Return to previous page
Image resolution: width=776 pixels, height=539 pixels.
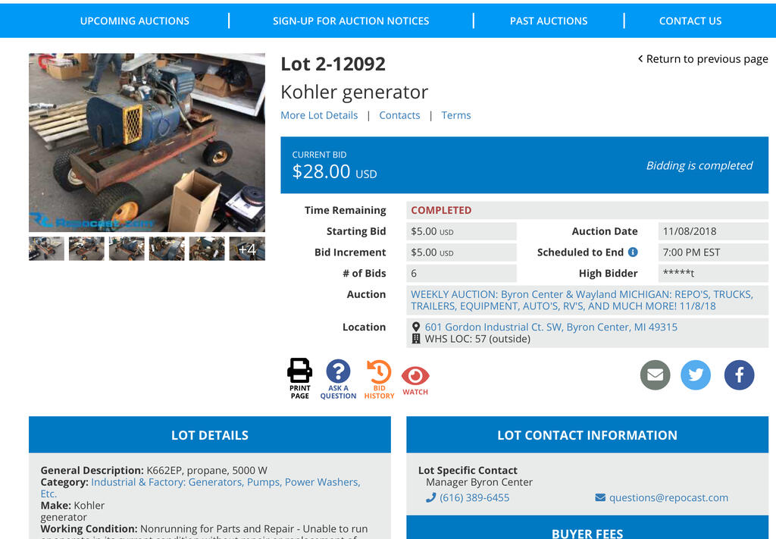click(702, 59)
